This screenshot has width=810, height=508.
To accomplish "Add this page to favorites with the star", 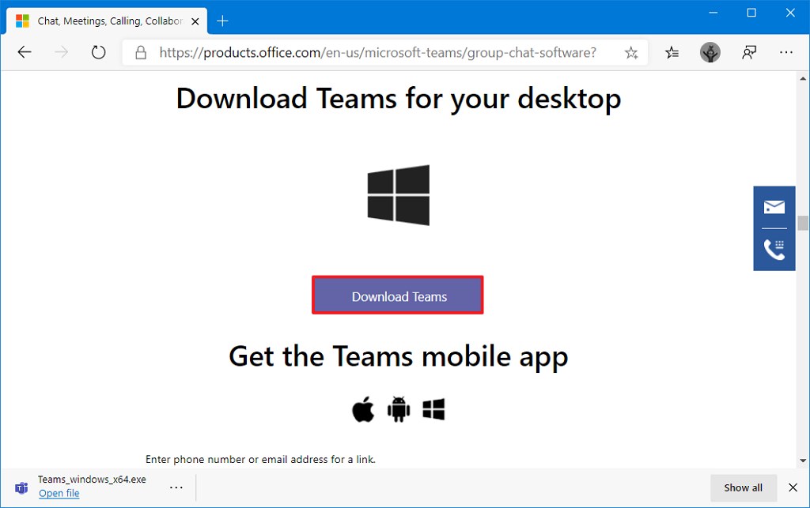I will (631, 52).
